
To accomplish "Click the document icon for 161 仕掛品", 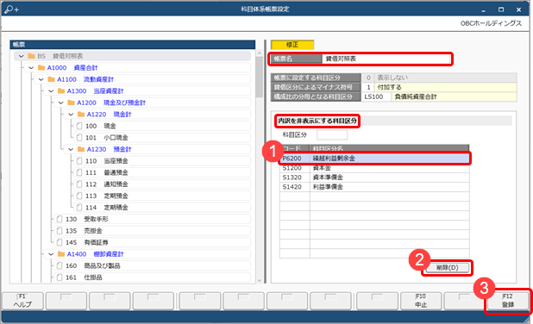I will 60,277.
